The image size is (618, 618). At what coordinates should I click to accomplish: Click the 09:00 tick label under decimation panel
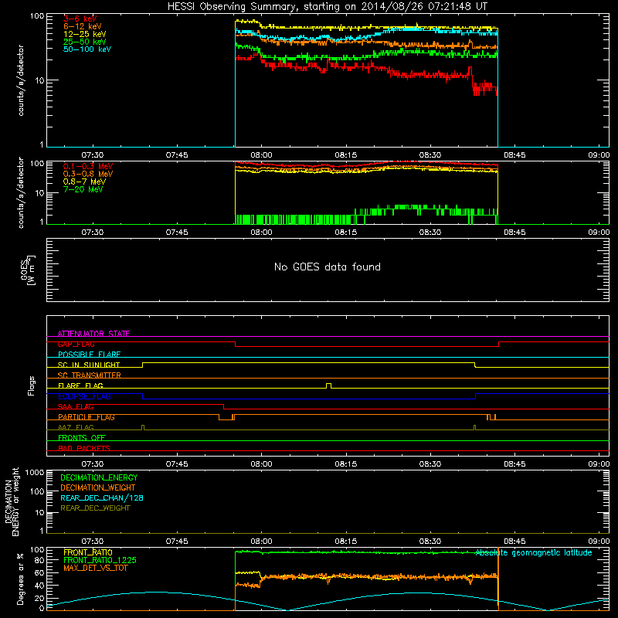pyautogui.click(x=599, y=542)
